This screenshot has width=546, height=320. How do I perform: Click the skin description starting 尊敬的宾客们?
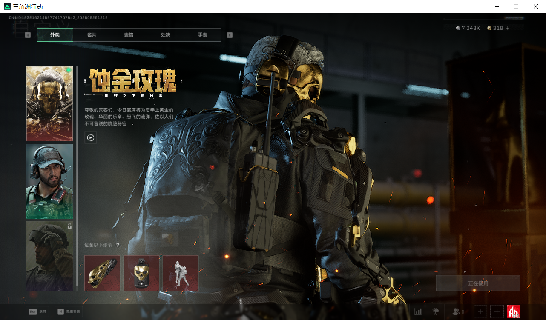(x=129, y=117)
